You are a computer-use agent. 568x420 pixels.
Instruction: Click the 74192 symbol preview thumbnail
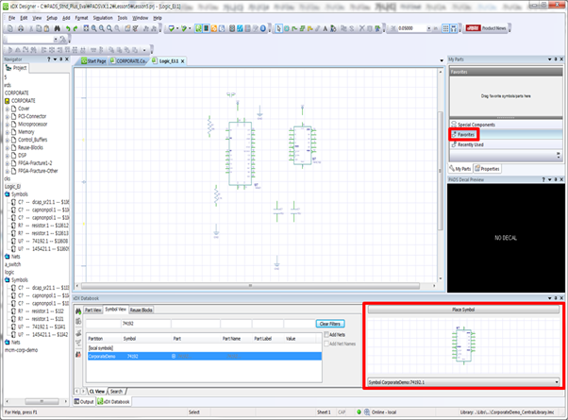(463, 345)
